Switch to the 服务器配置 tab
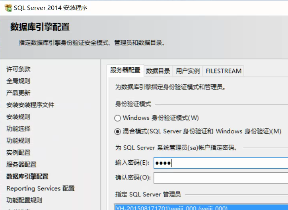The height and width of the screenshot is (210, 288). point(125,70)
